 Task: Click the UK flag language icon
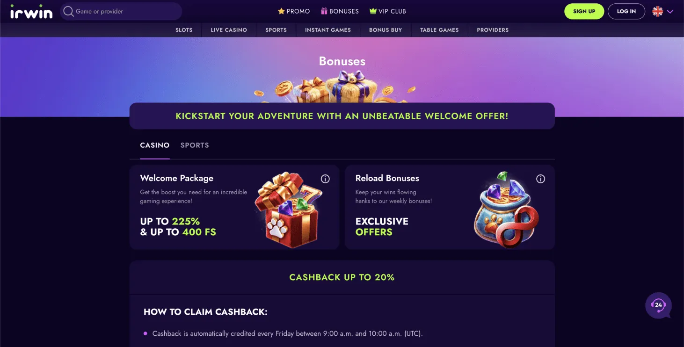click(658, 12)
